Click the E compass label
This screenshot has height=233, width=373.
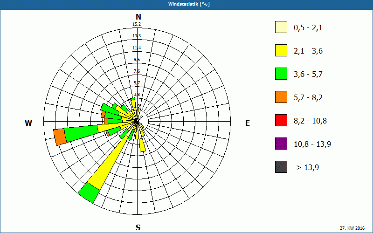(248, 123)
